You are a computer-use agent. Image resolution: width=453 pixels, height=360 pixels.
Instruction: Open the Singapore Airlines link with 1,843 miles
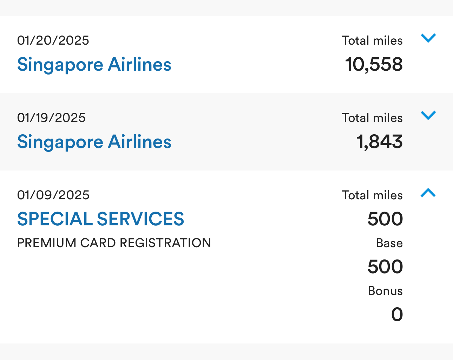(x=94, y=142)
